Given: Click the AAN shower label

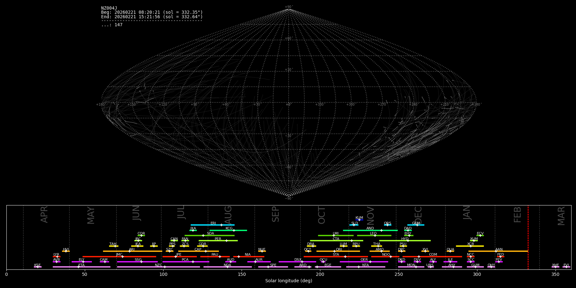Looking at the screenshot, I should [499, 249].
